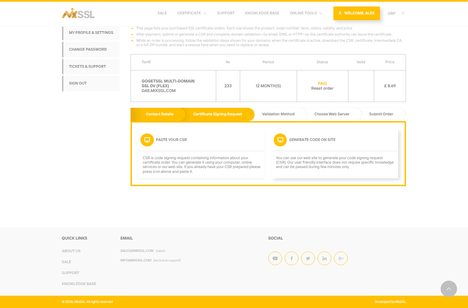The height and width of the screenshot is (308, 468).
Task: Click the Status column header
Action: coord(322,62)
